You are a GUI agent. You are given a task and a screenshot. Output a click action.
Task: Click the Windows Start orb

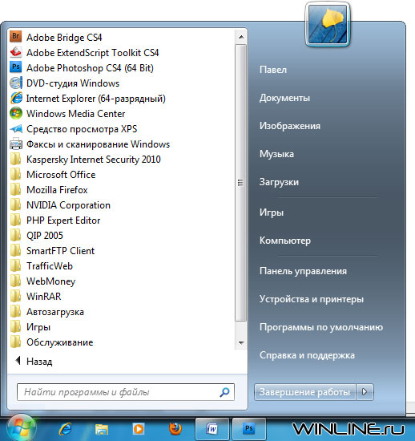[x=22, y=428]
